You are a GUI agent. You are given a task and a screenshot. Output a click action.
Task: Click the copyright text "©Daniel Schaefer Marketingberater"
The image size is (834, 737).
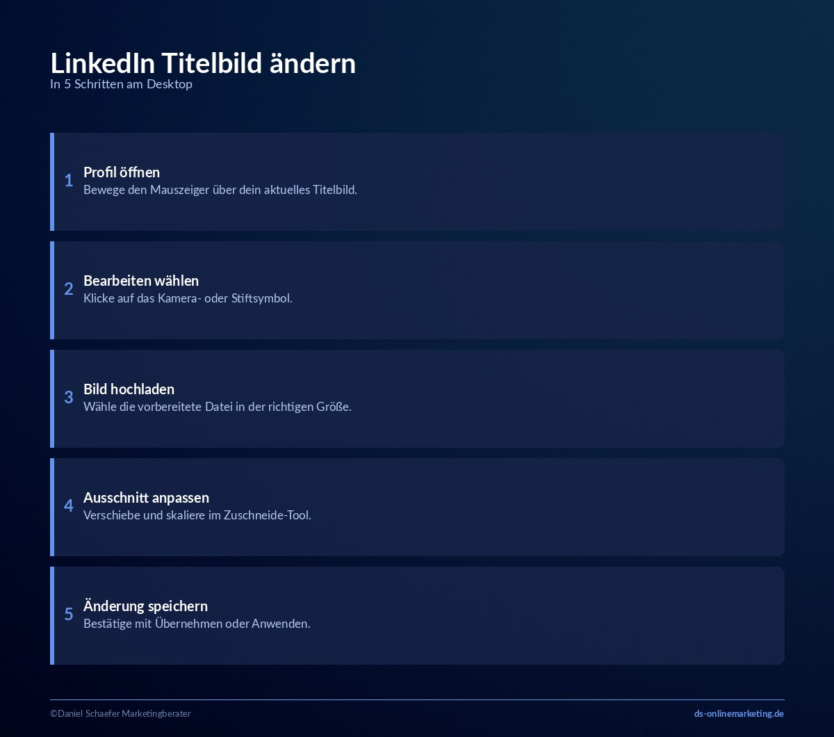coord(120,713)
